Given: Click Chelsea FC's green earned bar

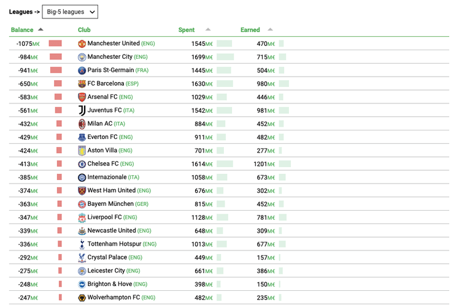Looking at the screenshot, I should (285, 164).
